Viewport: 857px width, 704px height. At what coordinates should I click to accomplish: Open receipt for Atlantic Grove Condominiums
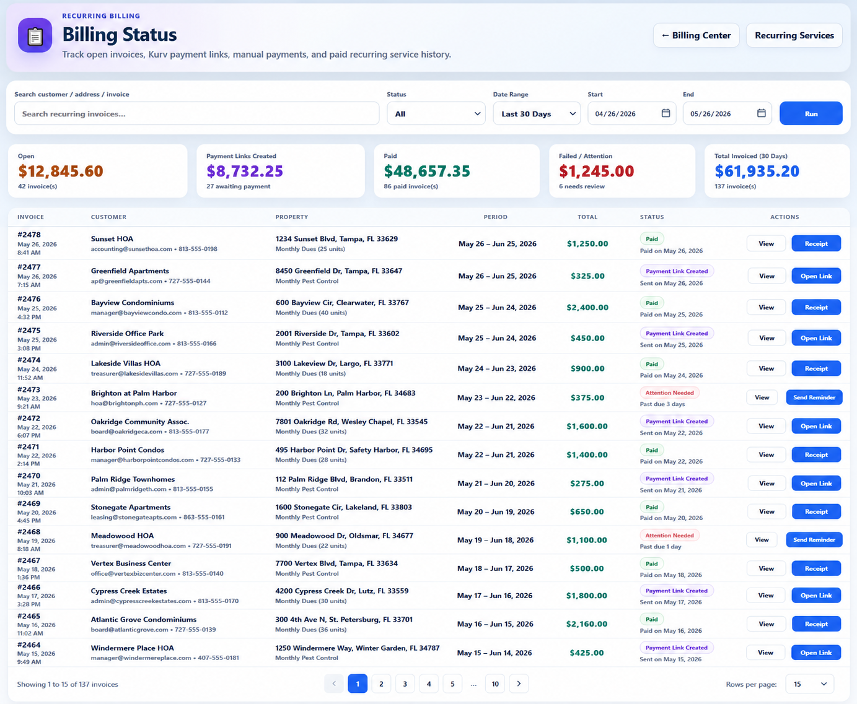click(x=816, y=624)
